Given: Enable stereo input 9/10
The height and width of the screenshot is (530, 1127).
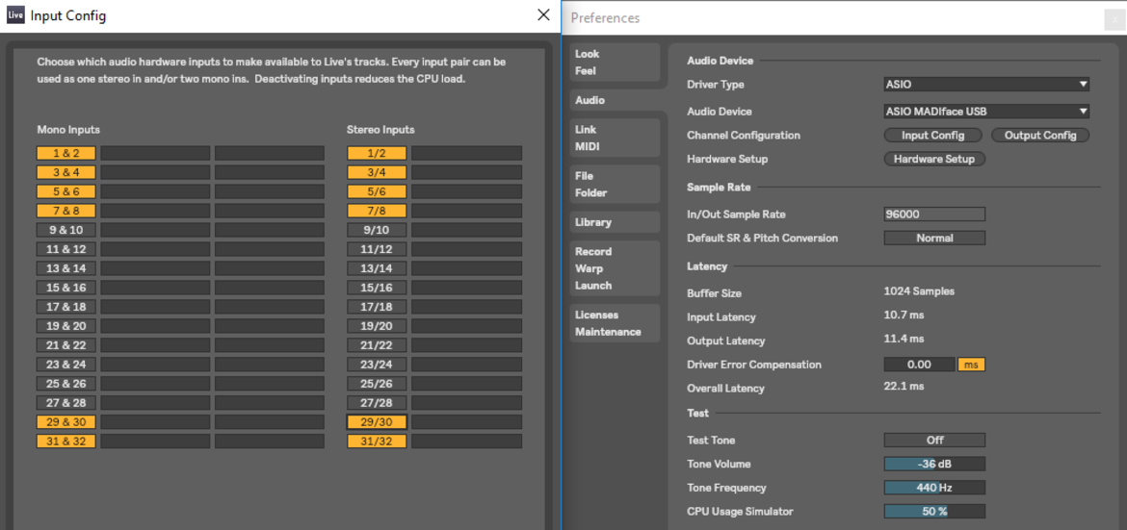Looking at the screenshot, I should (377, 230).
